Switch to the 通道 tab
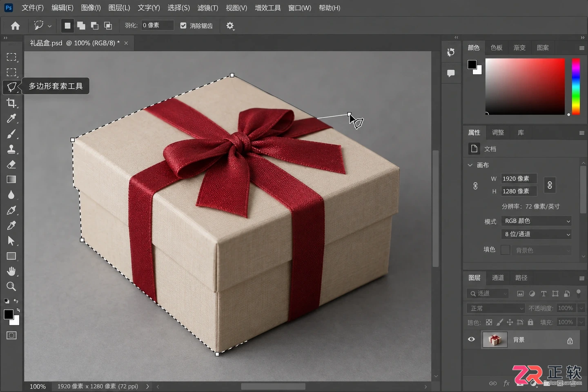Viewport: 588px width, 392px height. 498,278
